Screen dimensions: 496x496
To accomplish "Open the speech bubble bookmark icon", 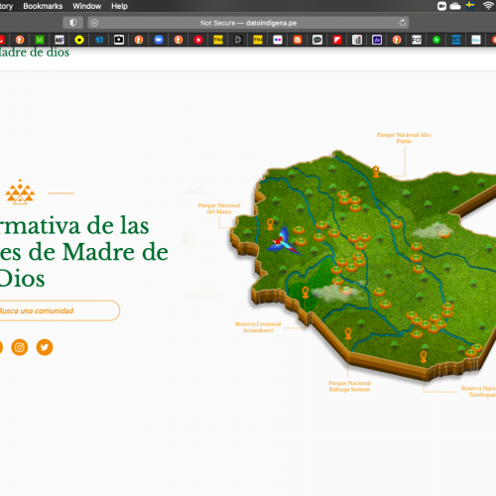I will (x=317, y=40).
